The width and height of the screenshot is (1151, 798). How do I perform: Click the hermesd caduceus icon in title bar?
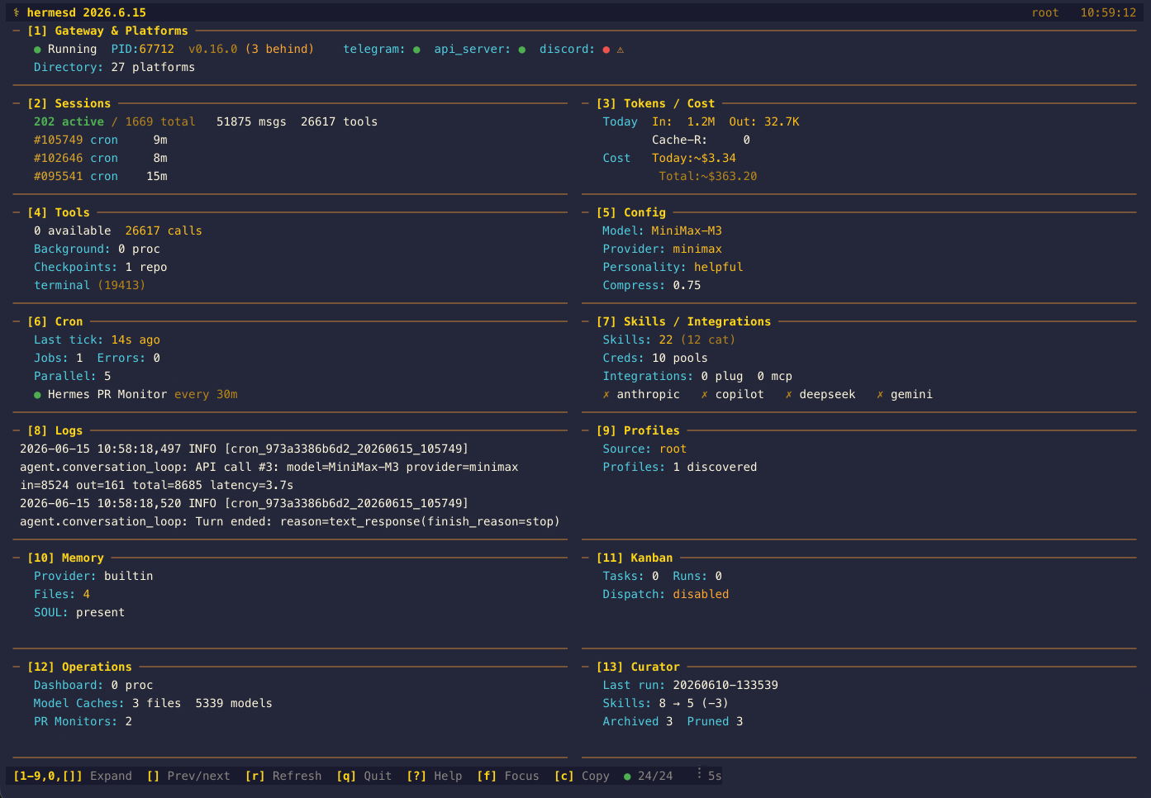tap(17, 12)
